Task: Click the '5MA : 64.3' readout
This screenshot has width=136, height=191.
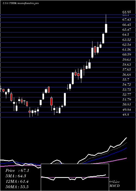Action: pos(16,176)
